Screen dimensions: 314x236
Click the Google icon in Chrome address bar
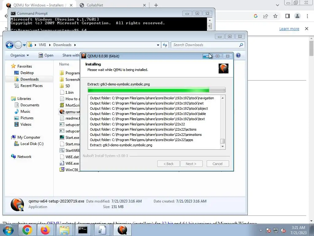tap(255, 16)
